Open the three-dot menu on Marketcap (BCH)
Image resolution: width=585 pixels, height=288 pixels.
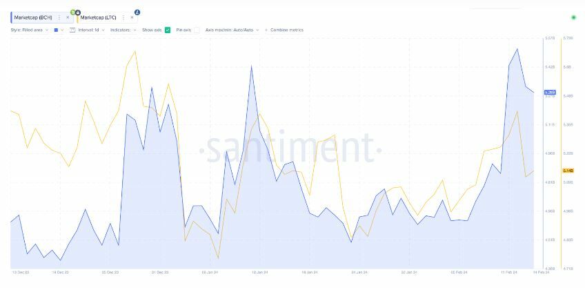tap(59, 17)
